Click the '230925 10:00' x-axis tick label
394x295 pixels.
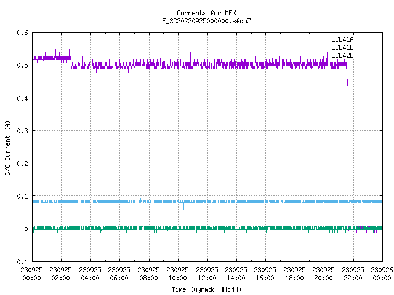click(x=177, y=274)
